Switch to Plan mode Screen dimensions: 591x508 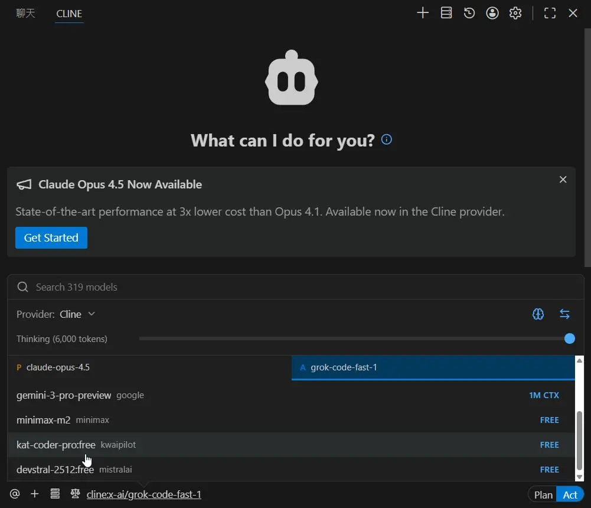543,495
